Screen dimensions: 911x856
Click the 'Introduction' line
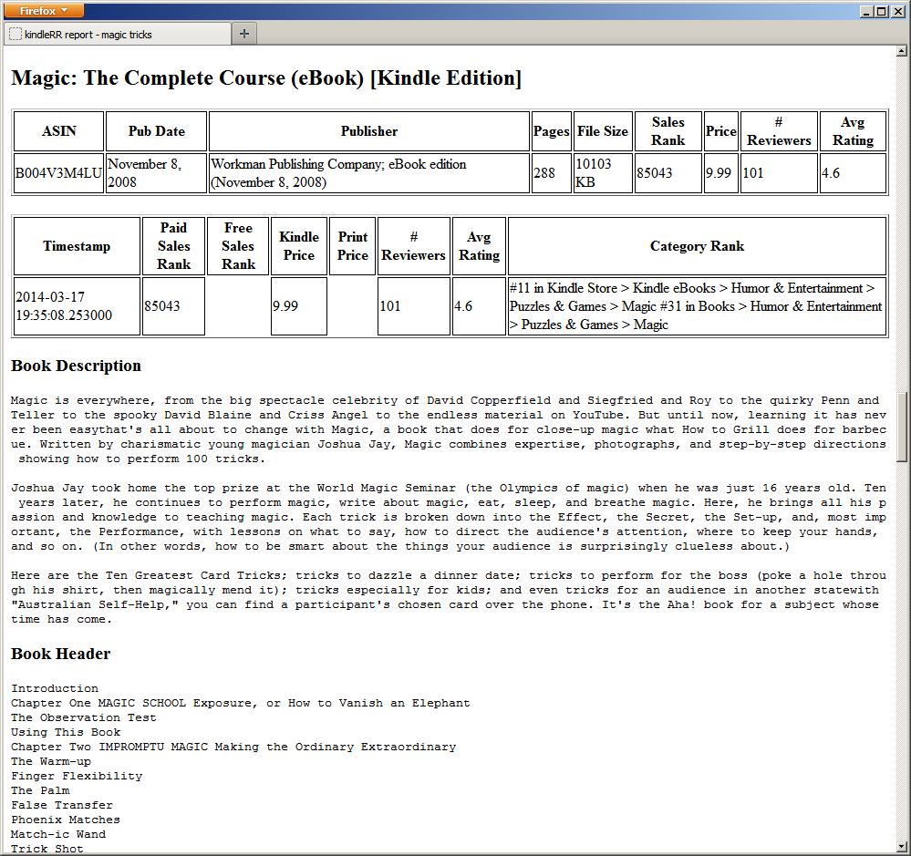55,688
